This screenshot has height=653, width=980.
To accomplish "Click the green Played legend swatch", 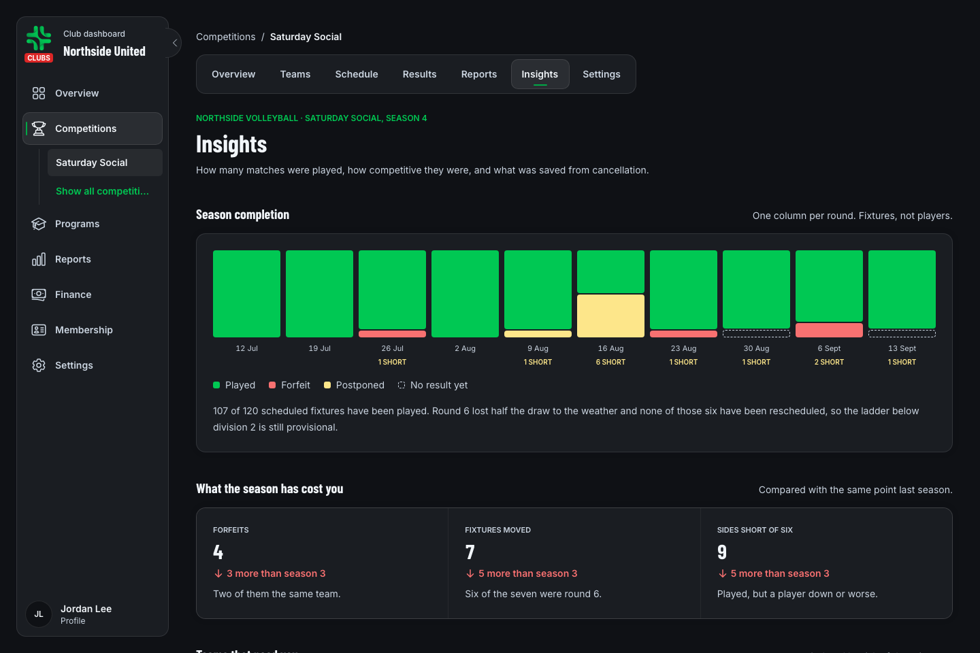I will pos(216,385).
